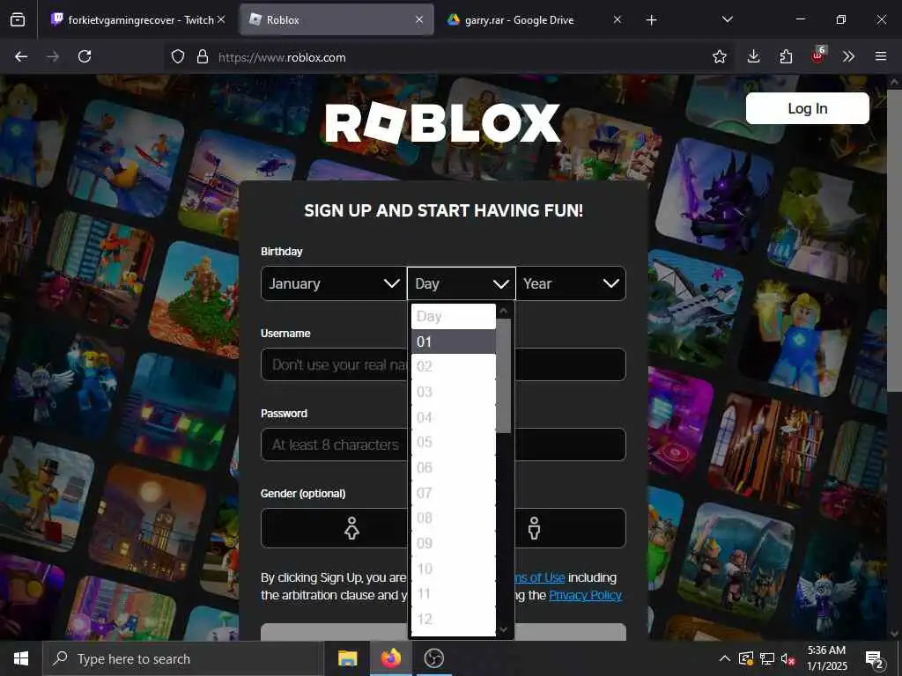Select day 02 in the list
Screen dimensions: 902x676
tap(454, 367)
